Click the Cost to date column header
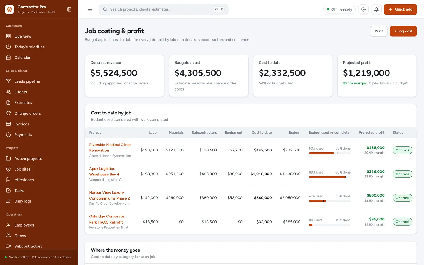Screen dimensions: 424x265 262,133
